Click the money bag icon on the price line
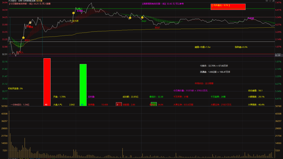Screen dimensions: 283x159 tap(30, 23)
